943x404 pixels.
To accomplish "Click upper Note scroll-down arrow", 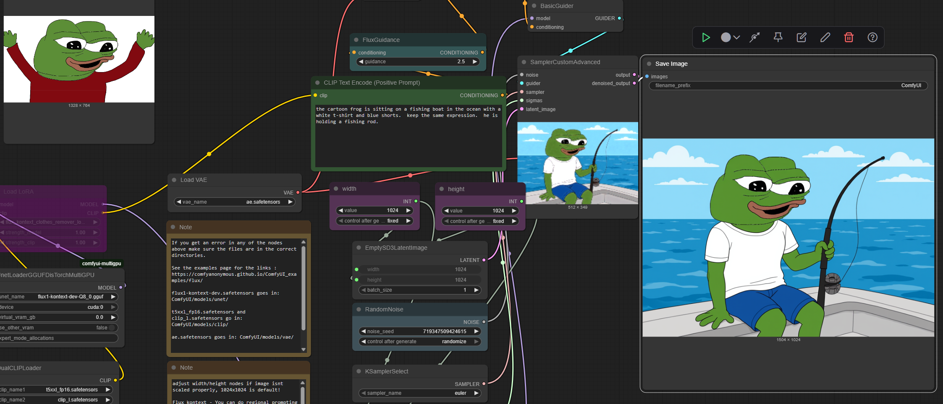I will point(304,350).
